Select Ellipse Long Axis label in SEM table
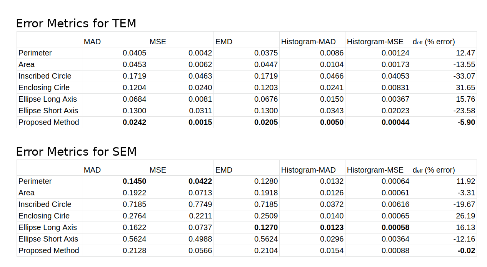Screen dimensions: 487x267 pos(47,227)
